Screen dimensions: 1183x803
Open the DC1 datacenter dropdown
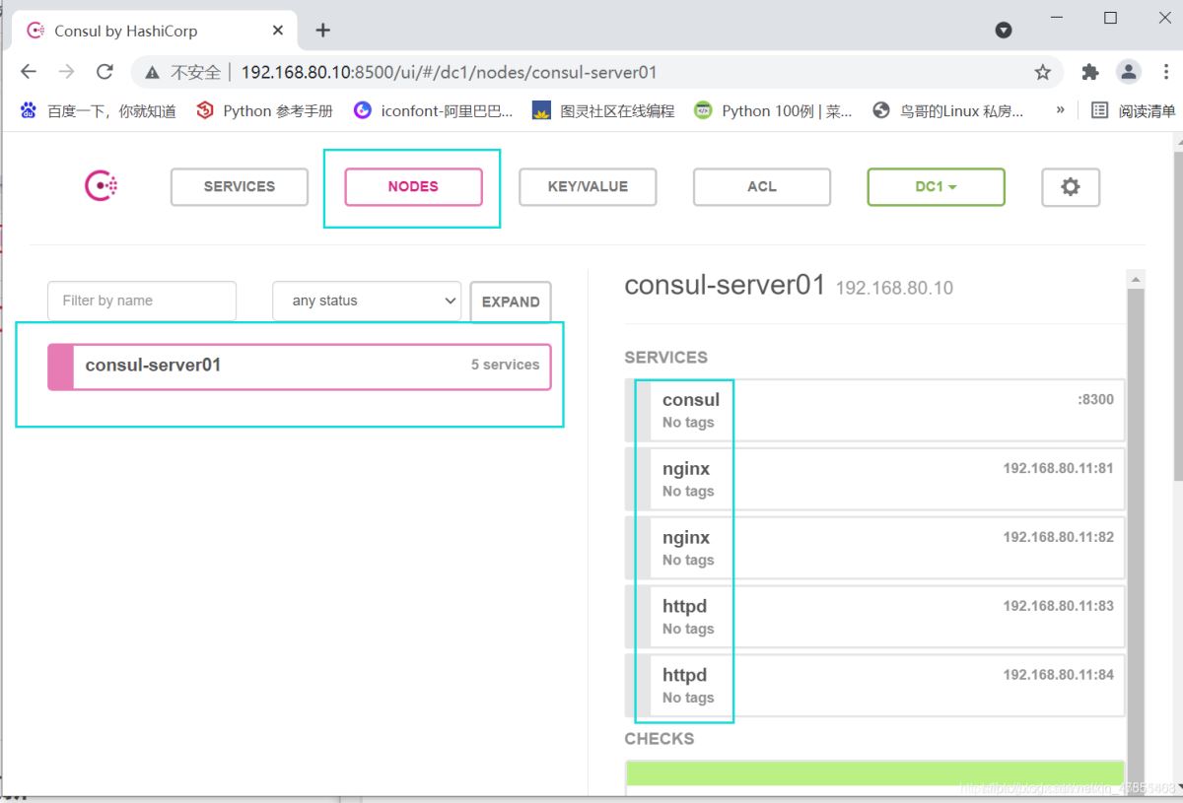pyautogui.click(x=935, y=186)
